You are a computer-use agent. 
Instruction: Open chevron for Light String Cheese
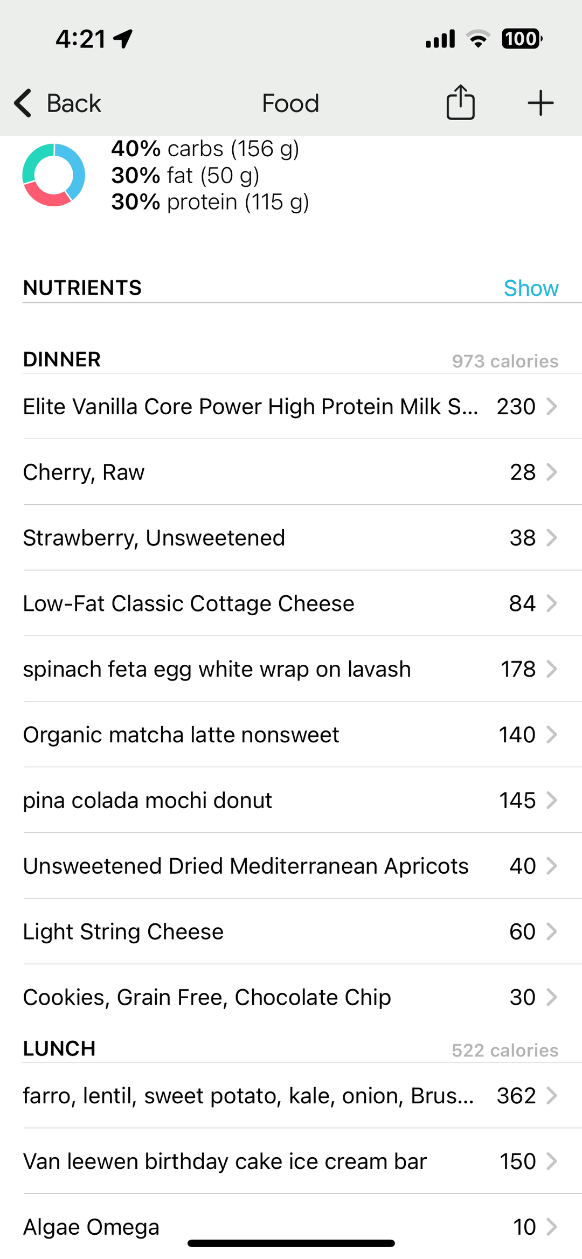click(551, 931)
